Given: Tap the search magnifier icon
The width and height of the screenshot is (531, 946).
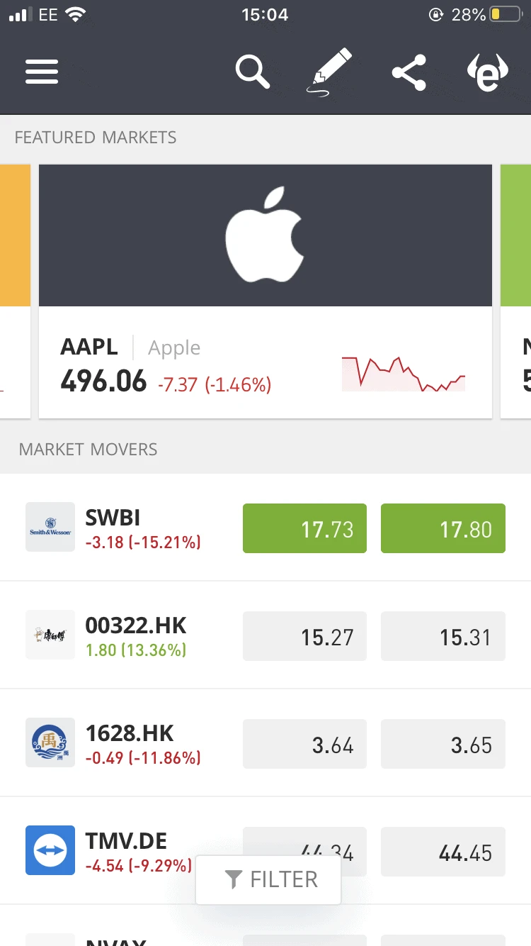Looking at the screenshot, I should pyautogui.click(x=253, y=72).
